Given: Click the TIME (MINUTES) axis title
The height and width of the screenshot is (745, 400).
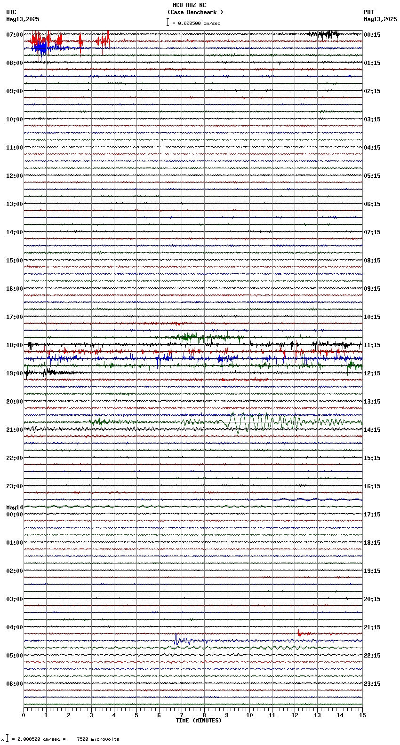Looking at the screenshot, I should pyautogui.click(x=199, y=721).
